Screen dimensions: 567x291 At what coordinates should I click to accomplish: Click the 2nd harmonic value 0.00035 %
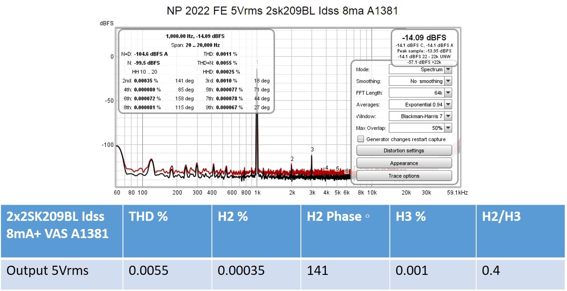[x=146, y=81]
